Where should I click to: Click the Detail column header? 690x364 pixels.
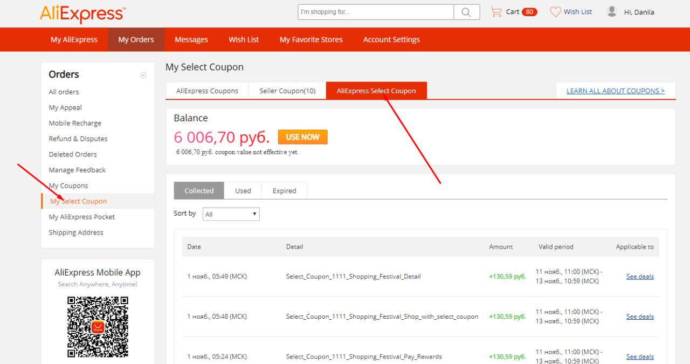click(294, 246)
